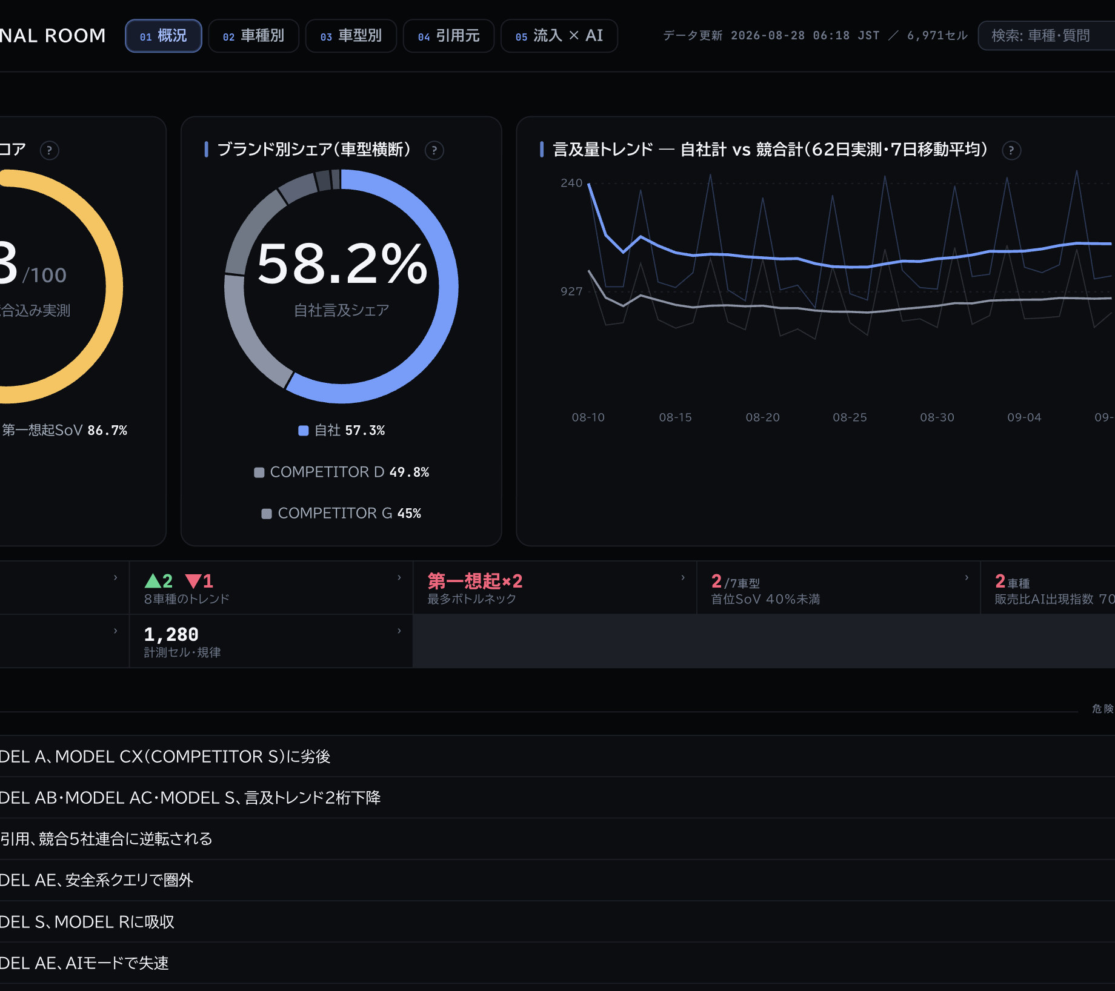Click the 自社 blue legend swatch

click(304, 431)
